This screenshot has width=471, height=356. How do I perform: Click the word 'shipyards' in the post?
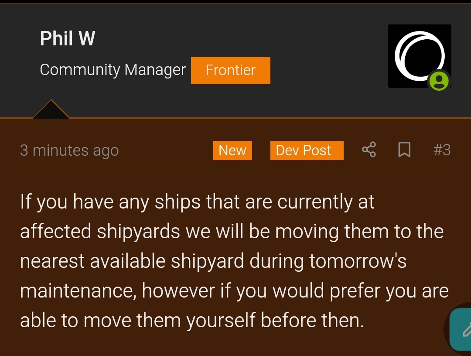139,232
